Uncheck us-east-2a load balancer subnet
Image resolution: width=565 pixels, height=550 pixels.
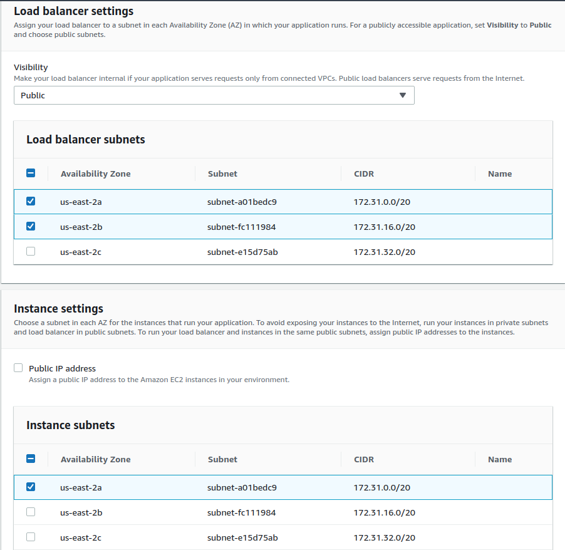(30, 201)
